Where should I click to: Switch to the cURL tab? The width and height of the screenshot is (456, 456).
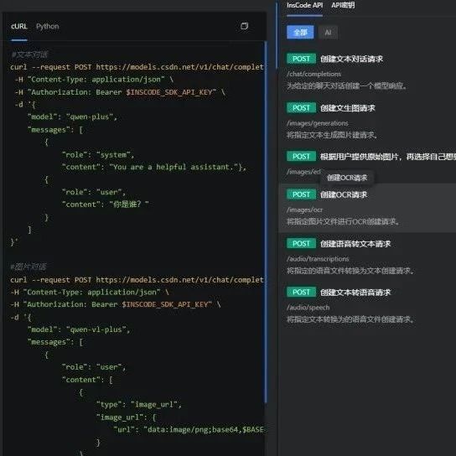(x=19, y=27)
